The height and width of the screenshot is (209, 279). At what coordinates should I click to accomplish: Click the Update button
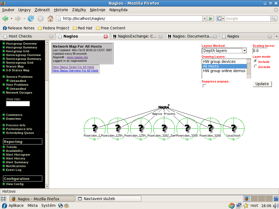262,84
